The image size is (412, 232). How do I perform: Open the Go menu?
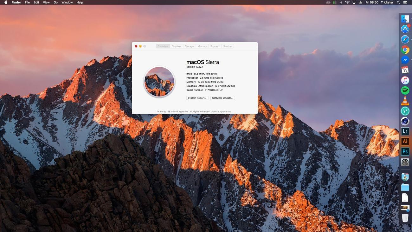tap(55, 2)
